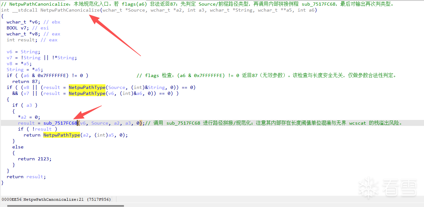
Task: Click 'NetpwPathCanonicalize:21 (7517F856)' in status bar
Action: [67, 199]
